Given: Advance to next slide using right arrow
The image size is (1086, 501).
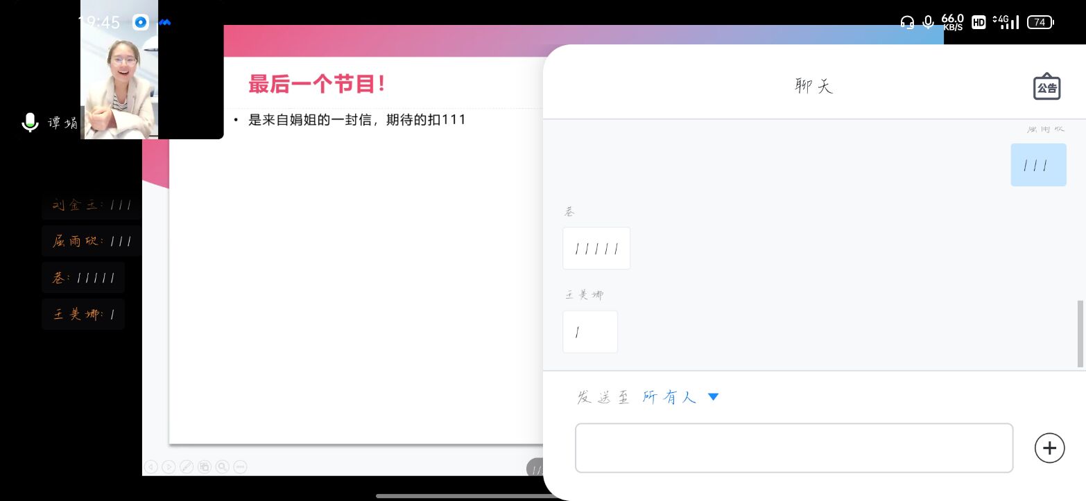Looking at the screenshot, I should coord(169,467).
